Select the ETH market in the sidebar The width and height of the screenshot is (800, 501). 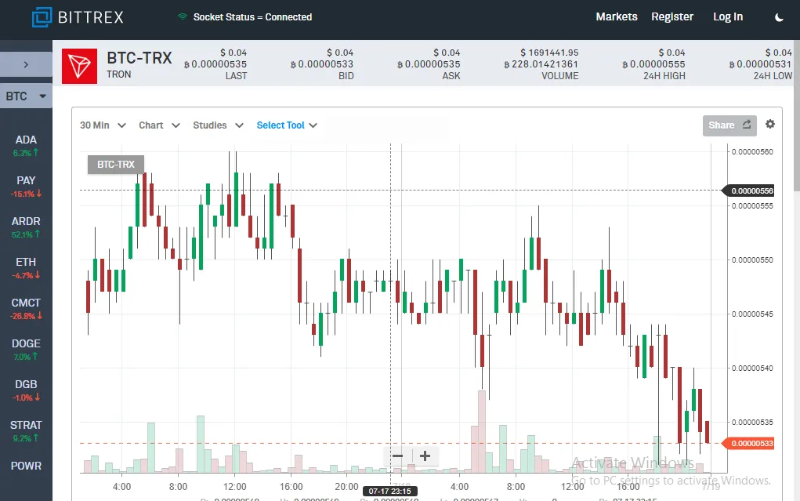tap(26, 268)
